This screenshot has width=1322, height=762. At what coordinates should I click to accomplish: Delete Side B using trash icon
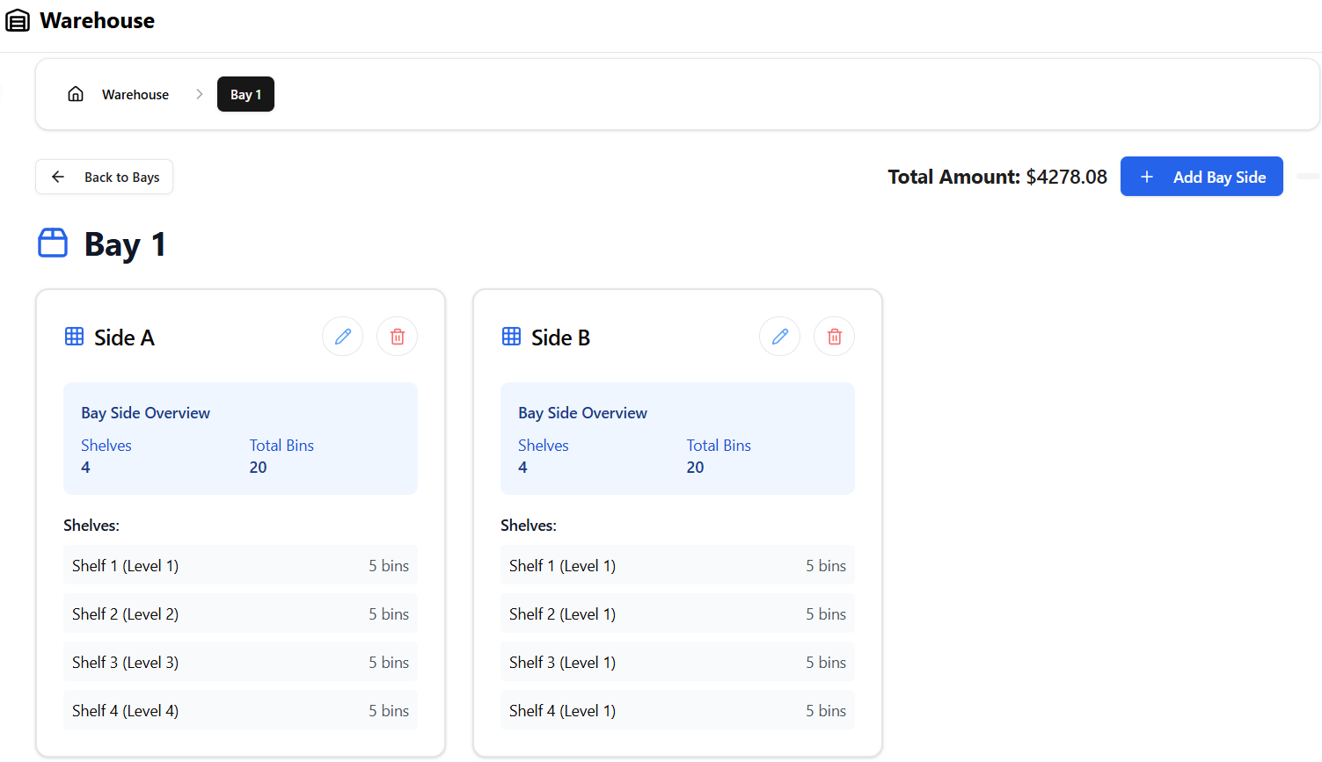tap(835, 337)
